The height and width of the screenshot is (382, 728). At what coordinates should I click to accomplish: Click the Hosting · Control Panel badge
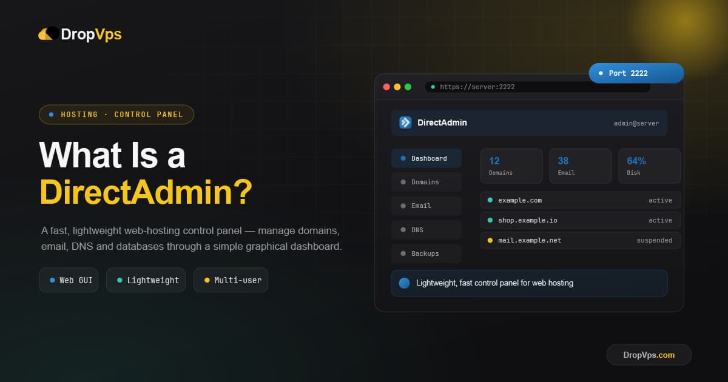(116, 115)
